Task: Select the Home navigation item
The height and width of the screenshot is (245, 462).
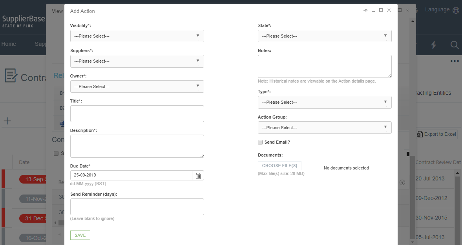Action: click(8, 44)
